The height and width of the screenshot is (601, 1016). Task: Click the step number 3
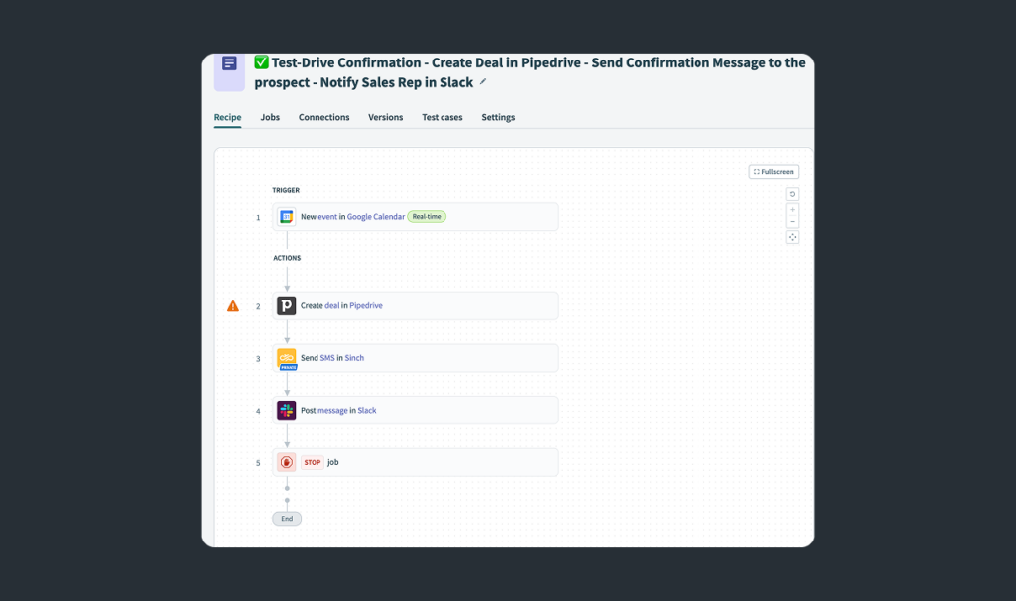pos(258,359)
